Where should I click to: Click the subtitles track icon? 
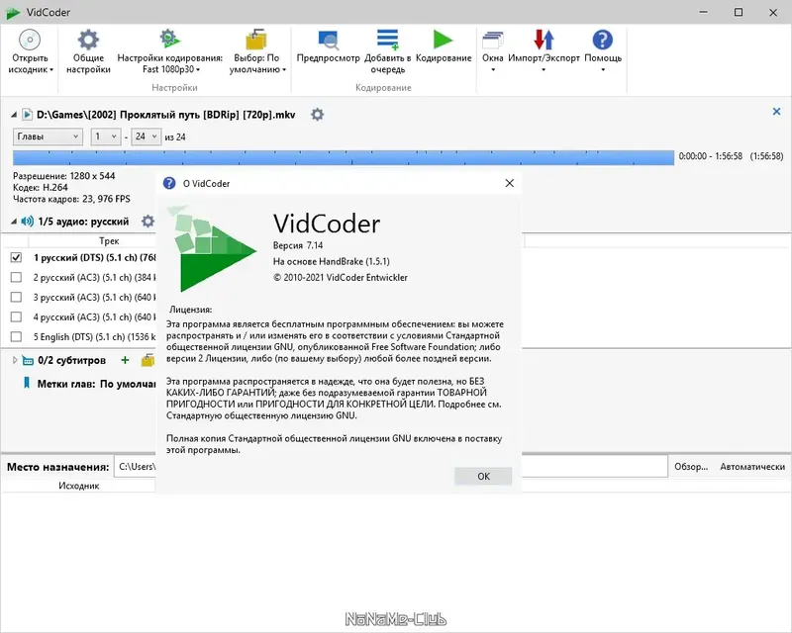(28, 360)
